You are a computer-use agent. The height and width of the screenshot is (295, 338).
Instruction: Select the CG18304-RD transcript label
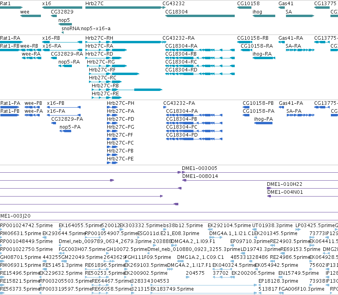click(181, 70)
